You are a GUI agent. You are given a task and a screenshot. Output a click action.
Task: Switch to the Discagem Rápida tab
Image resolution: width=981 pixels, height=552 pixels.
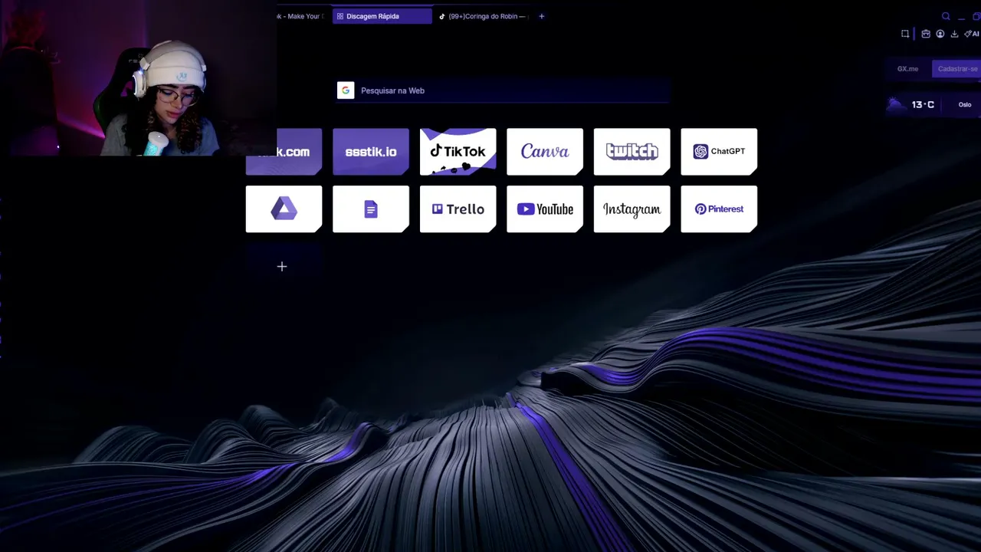(382, 16)
